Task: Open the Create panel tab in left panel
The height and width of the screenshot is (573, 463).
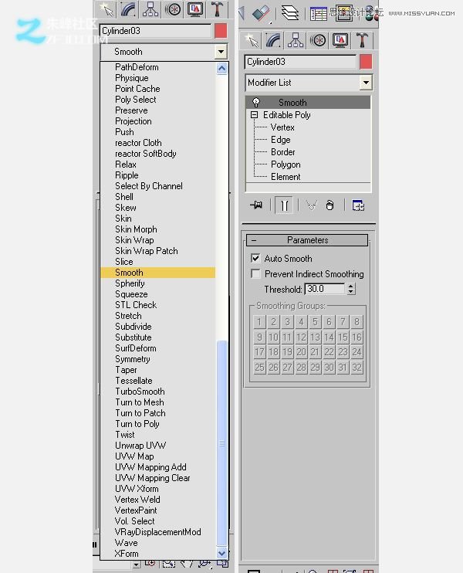Action: (x=106, y=9)
